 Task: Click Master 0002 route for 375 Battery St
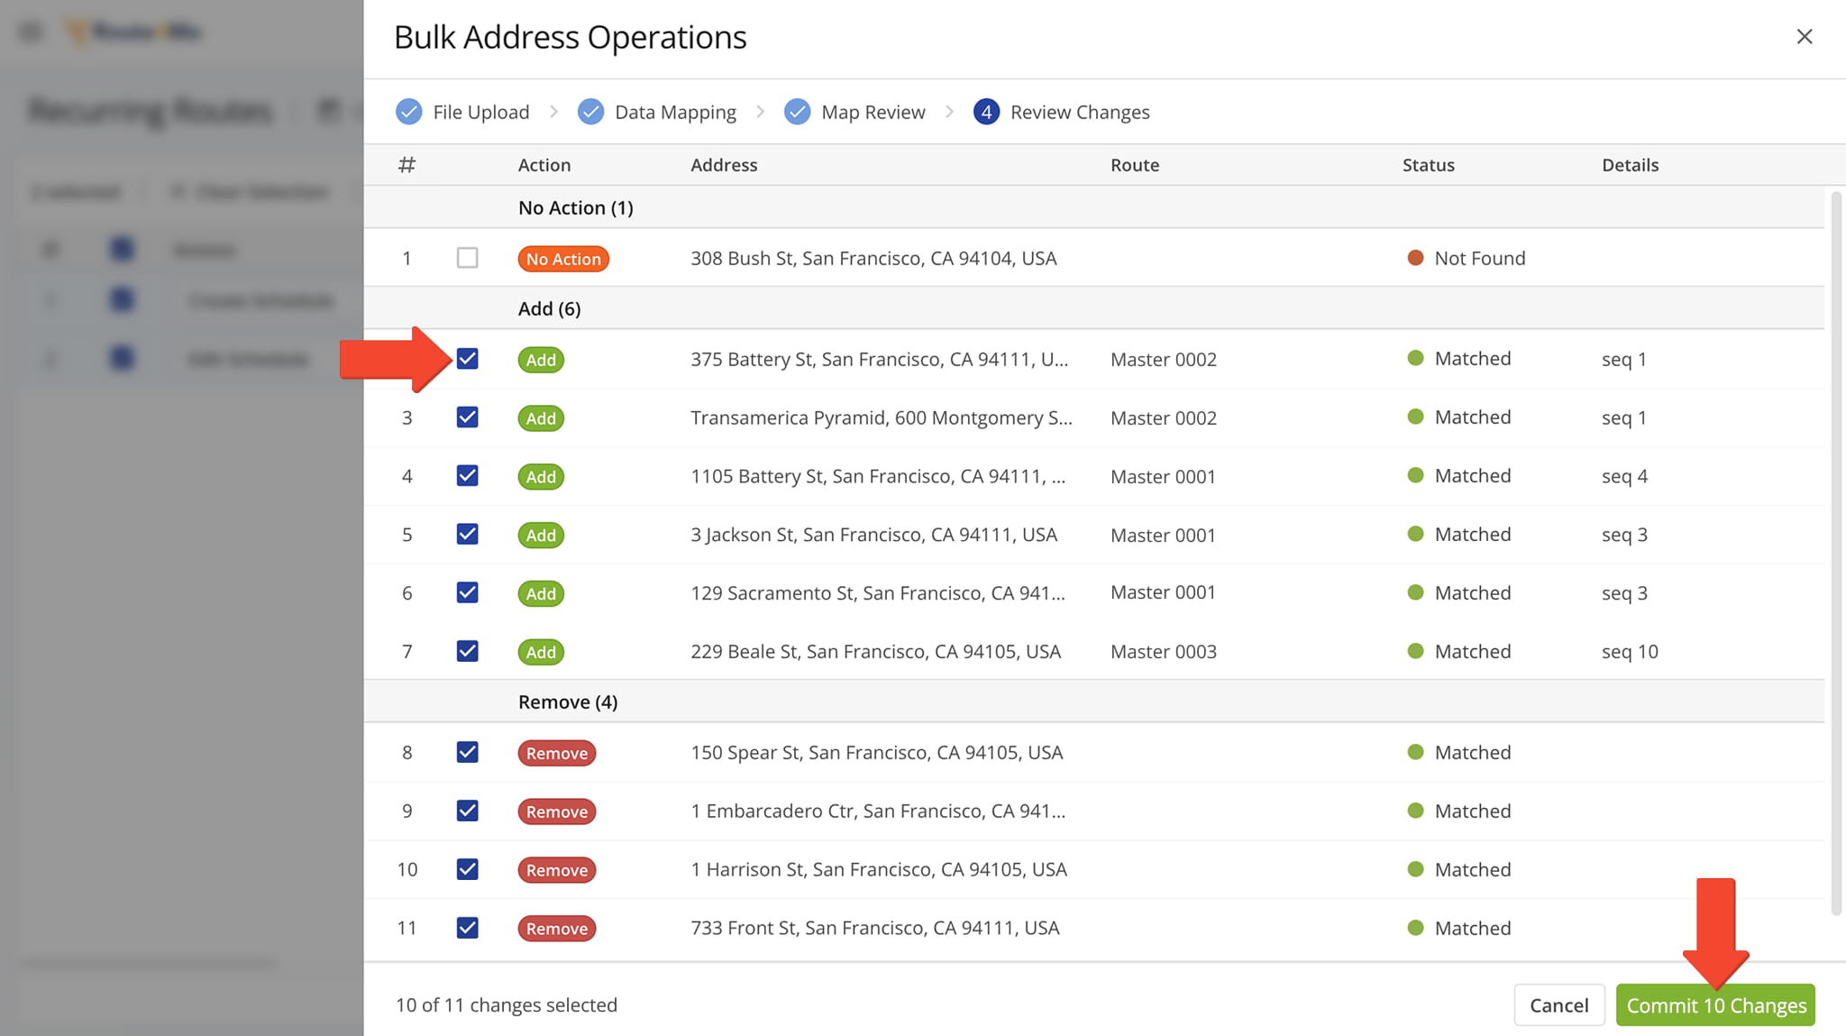tap(1163, 359)
